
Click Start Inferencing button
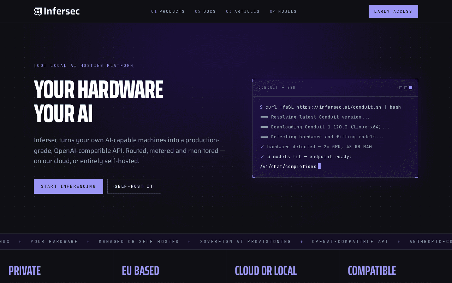(x=69, y=186)
